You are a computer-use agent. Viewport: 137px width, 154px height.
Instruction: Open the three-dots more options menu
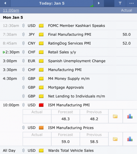point(131,3)
